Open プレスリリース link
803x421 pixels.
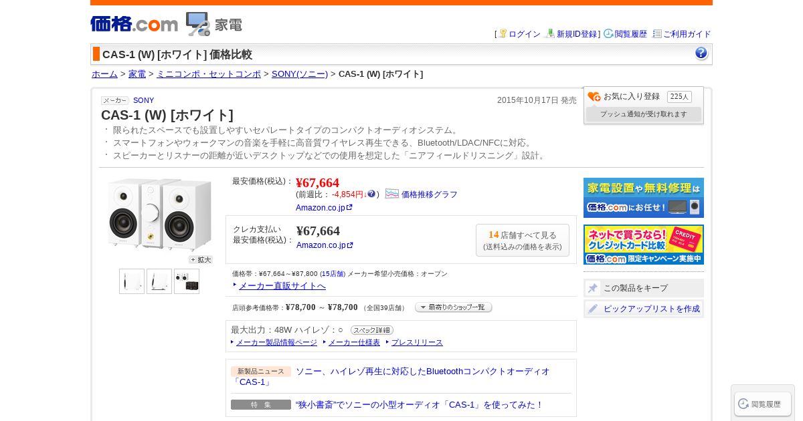[417, 342]
